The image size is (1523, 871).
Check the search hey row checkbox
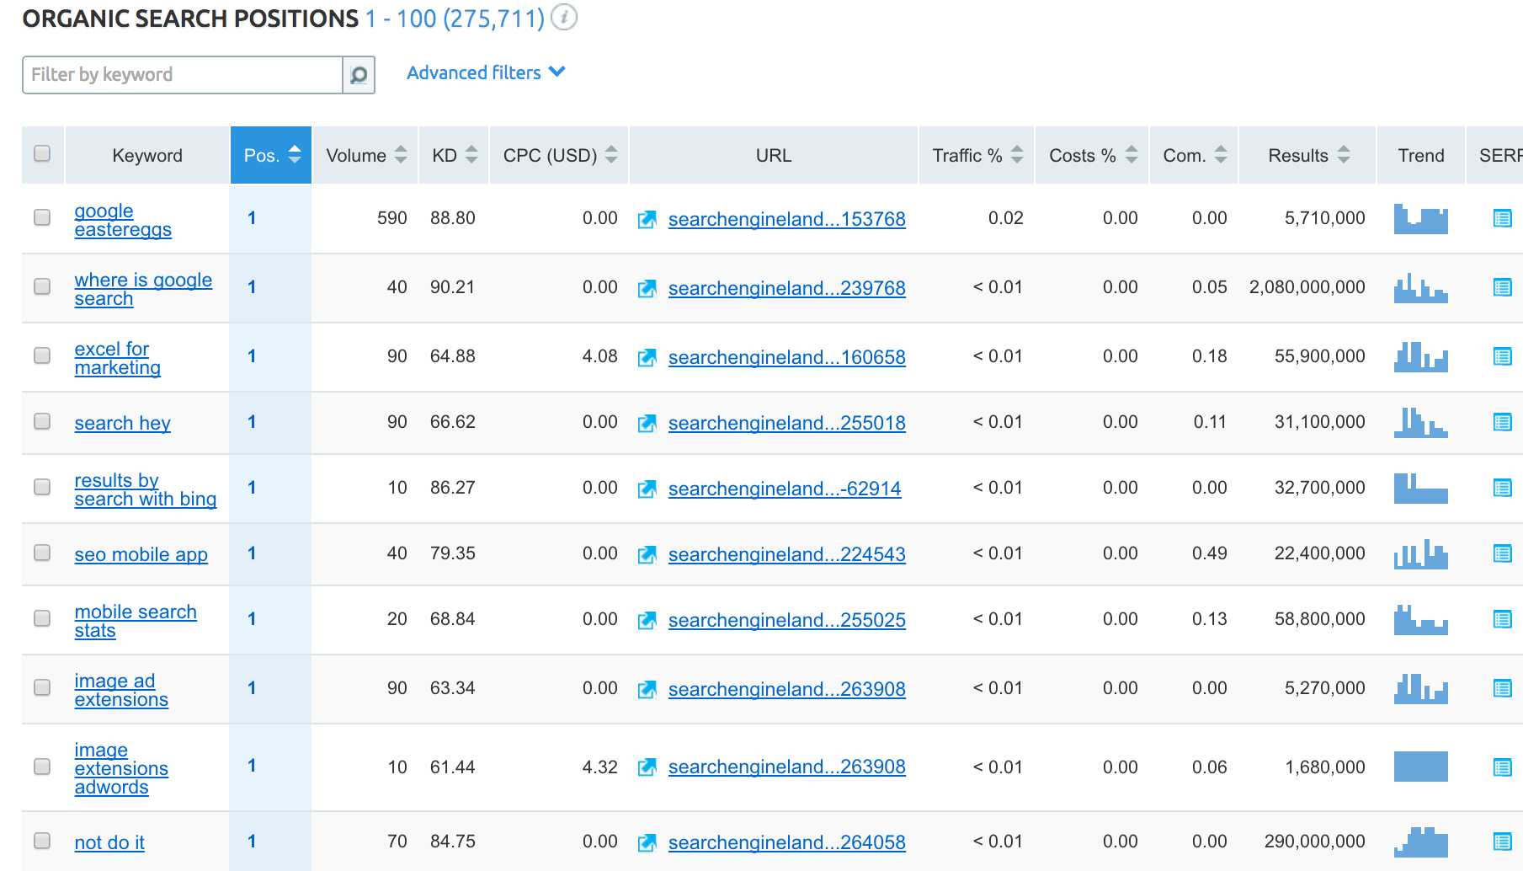[42, 421]
